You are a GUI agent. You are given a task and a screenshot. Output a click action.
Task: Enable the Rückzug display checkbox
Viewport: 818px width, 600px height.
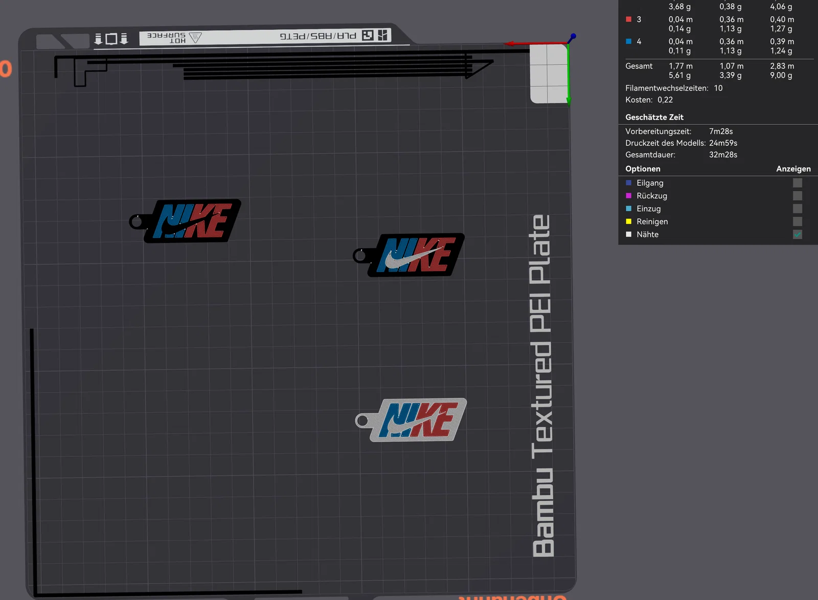[798, 195]
